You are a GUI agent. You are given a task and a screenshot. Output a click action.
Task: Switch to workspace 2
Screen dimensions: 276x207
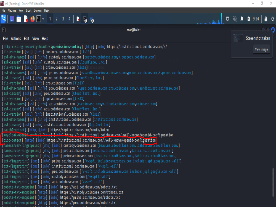point(57,19)
